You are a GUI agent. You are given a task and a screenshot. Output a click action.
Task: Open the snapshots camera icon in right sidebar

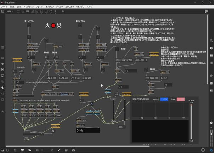211,83
